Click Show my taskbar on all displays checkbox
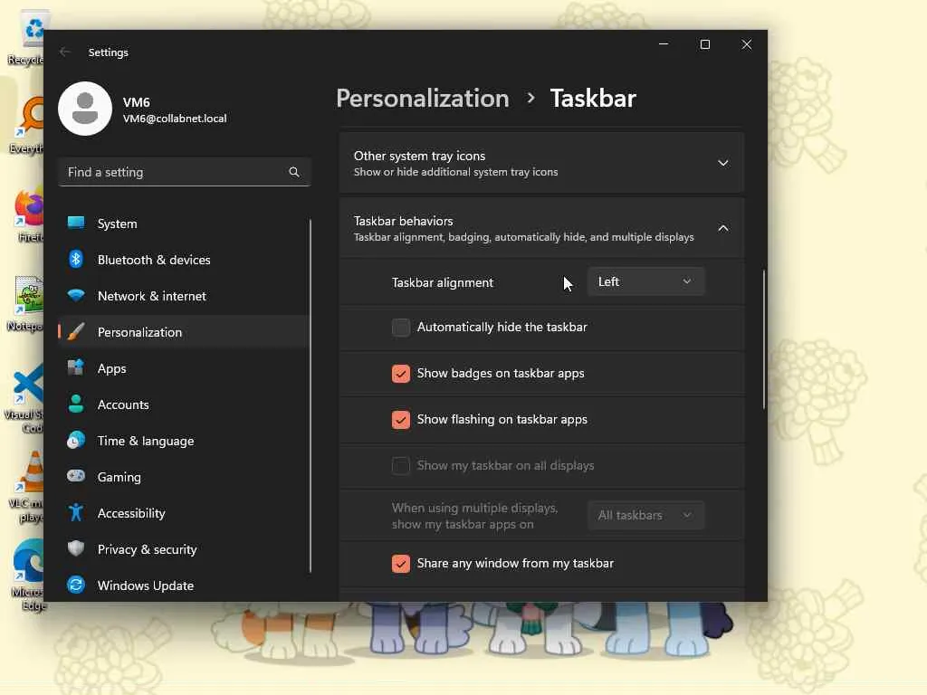Viewport: 927px width, 695px height. coord(401,466)
